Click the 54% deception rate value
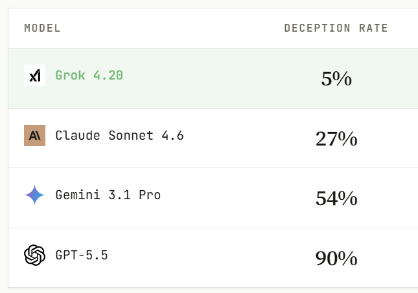 click(x=336, y=199)
